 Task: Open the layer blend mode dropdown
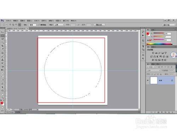point(154,71)
